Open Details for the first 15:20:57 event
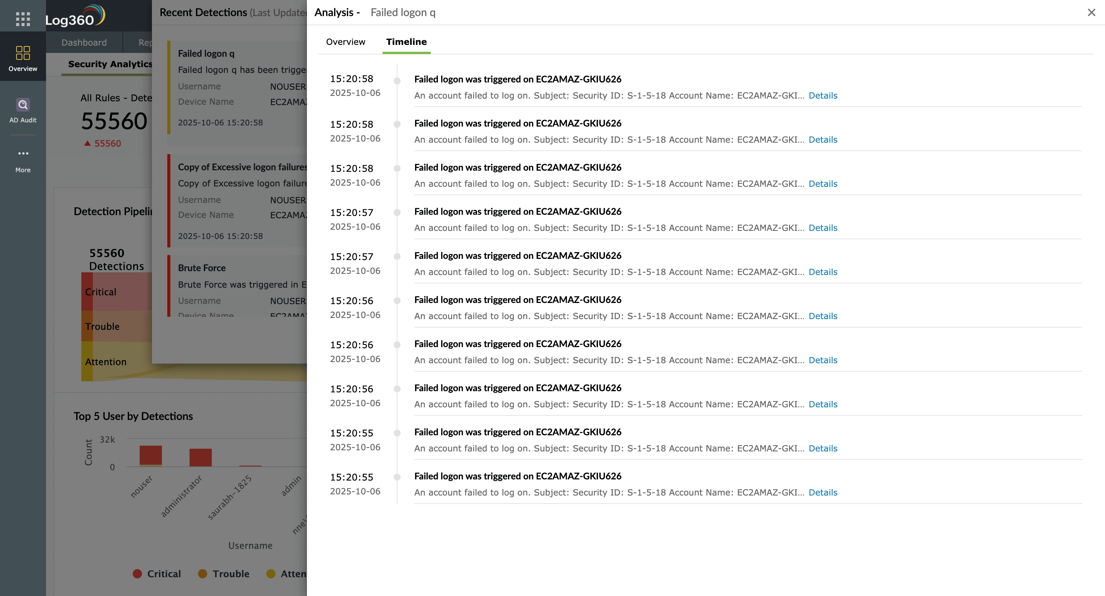1105x596 pixels. tap(822, 228)
